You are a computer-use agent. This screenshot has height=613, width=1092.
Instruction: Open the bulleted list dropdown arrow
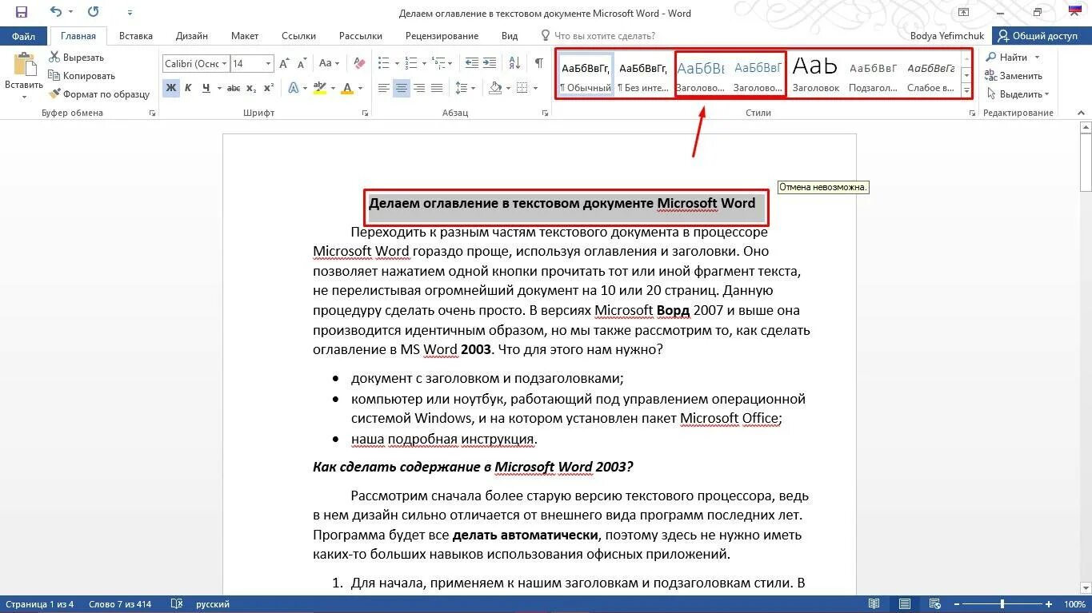point(396,63)
